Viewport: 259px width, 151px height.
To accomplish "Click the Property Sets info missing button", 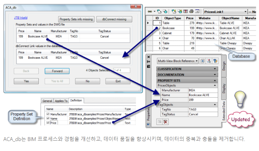I will coord(76,19).
